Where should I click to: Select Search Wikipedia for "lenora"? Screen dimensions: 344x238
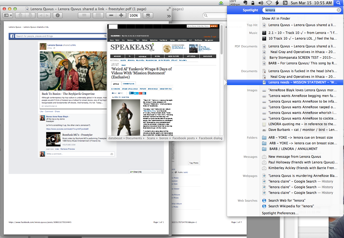[291, 206]
